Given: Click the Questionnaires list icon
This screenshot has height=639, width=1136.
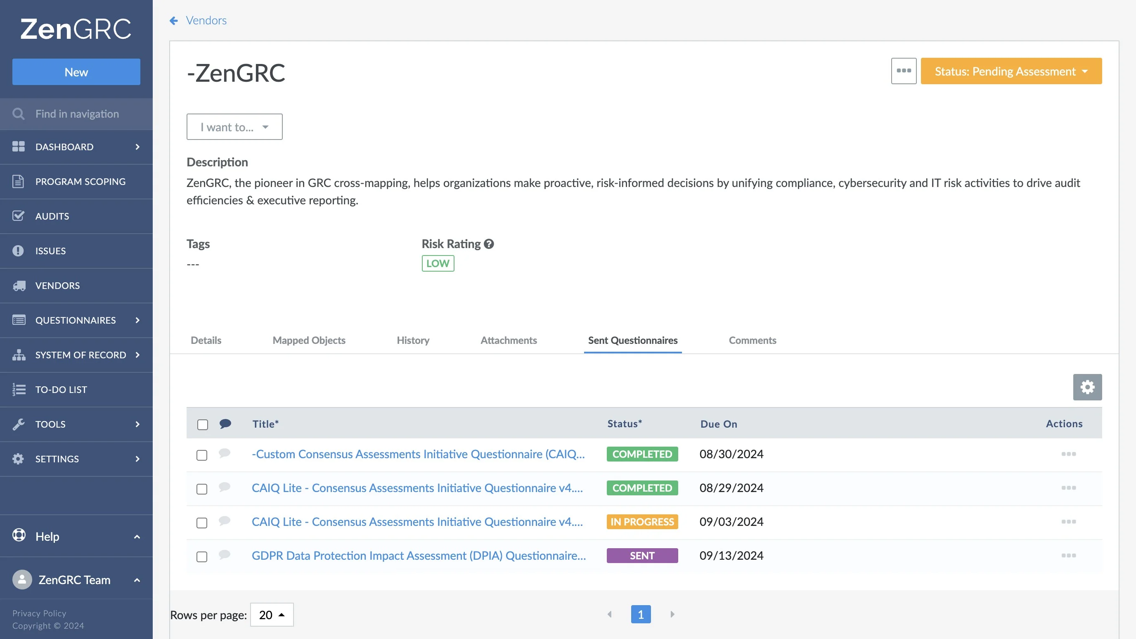Looking at the screenshot, I should coord(19,320).
